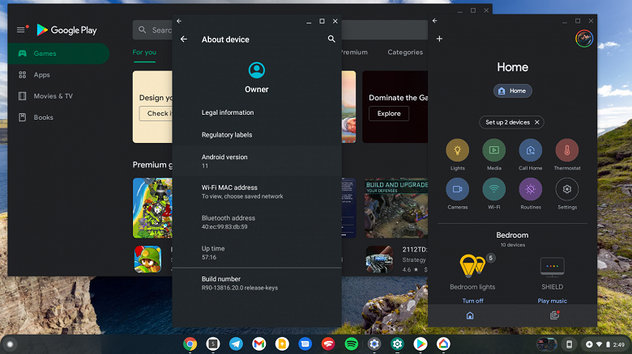Open the Wi-Fi icon in Google Home
632x354 pixels.
click(x=493, y=189)
